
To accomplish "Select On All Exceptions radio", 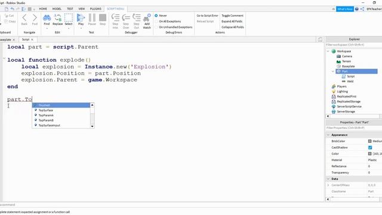I will pos(156,21).
